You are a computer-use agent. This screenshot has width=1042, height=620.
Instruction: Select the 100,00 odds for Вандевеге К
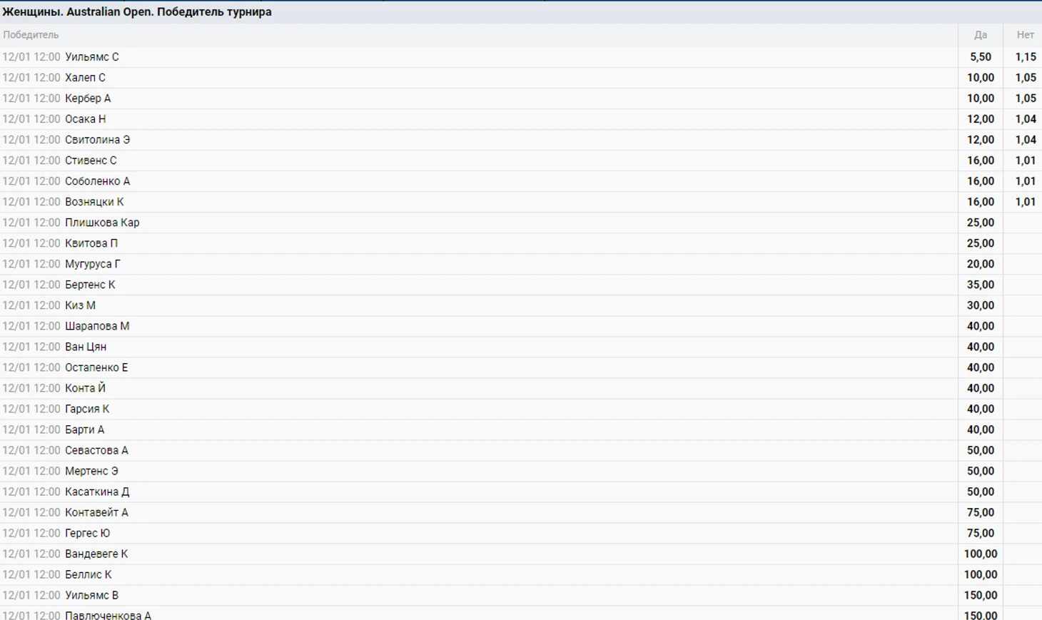pyautogui.click(x=980, y=554)
